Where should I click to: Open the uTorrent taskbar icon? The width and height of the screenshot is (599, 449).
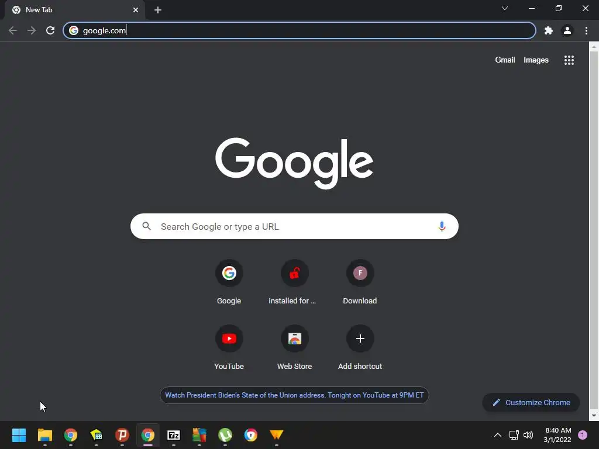point(225,435)
